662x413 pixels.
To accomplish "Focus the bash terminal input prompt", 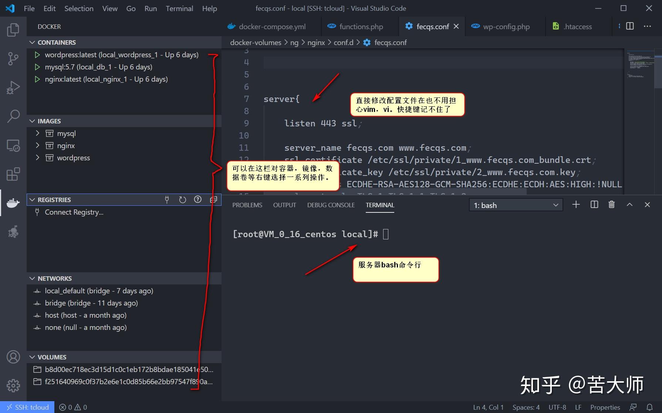I will pyautogui.click(x=386, y=234).
